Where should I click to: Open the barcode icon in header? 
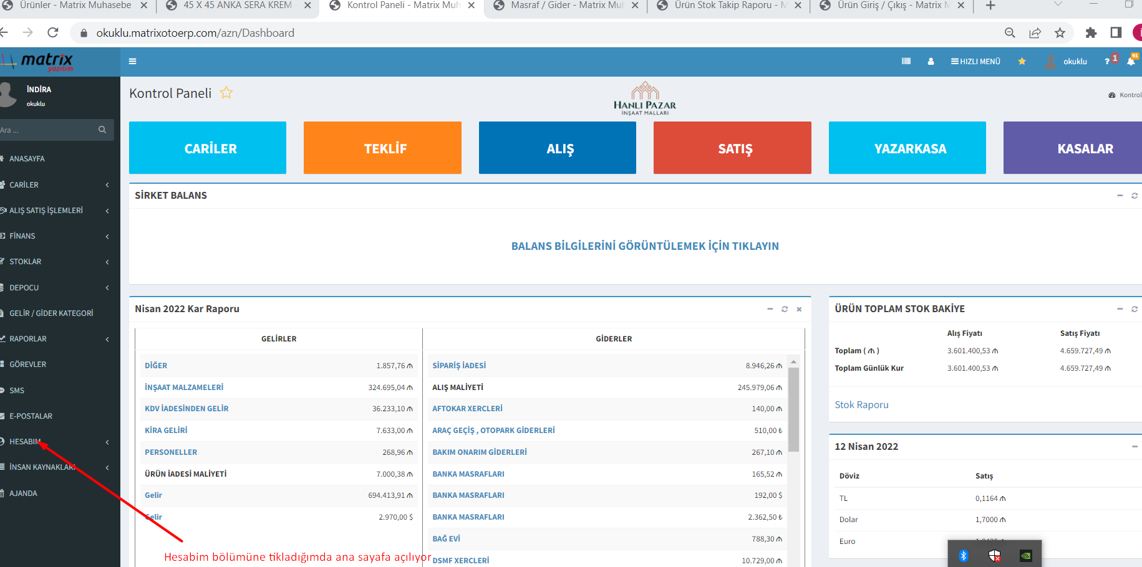(906, 61)
